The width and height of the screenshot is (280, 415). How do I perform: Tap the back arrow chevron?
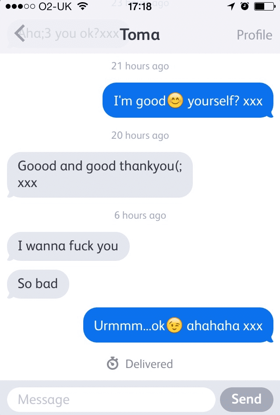pos(20,33)
